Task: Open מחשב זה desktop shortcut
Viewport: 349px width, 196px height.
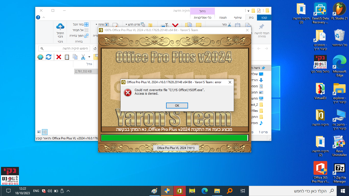Action: point(340,119)
